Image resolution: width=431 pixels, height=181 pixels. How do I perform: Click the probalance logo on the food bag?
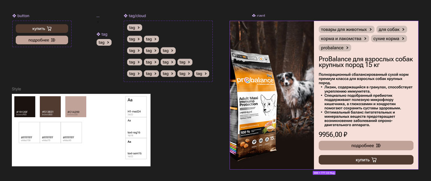click(x=255, y=80)
